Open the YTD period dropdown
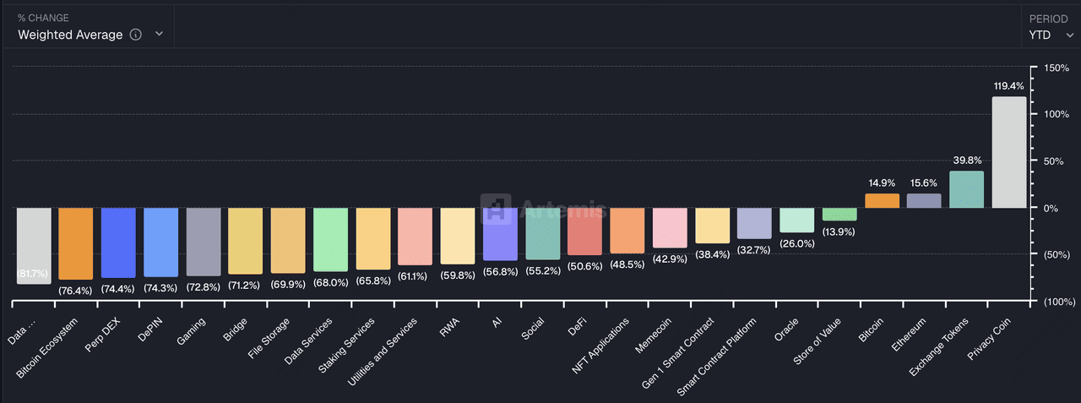This screenshot has width=1081, height=403. point(1050,35)
